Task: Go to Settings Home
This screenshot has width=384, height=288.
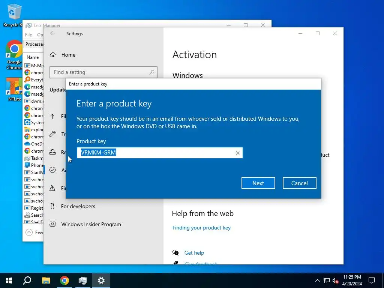Action: (x=68, y=55)
